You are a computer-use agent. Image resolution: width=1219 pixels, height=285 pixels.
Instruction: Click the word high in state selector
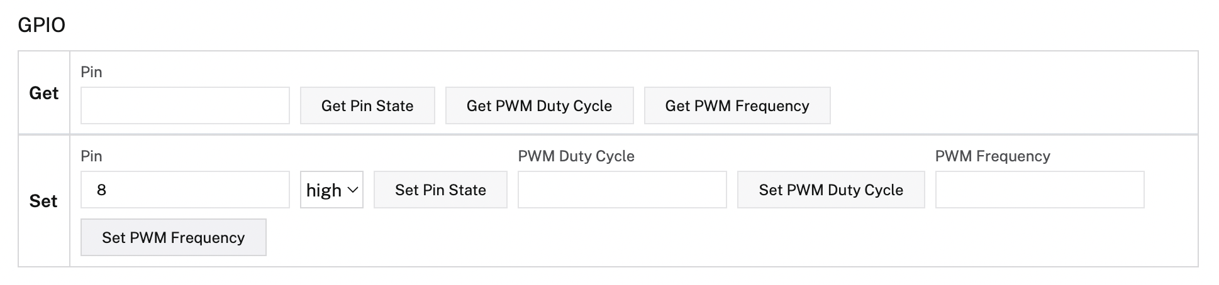(323, 190)
